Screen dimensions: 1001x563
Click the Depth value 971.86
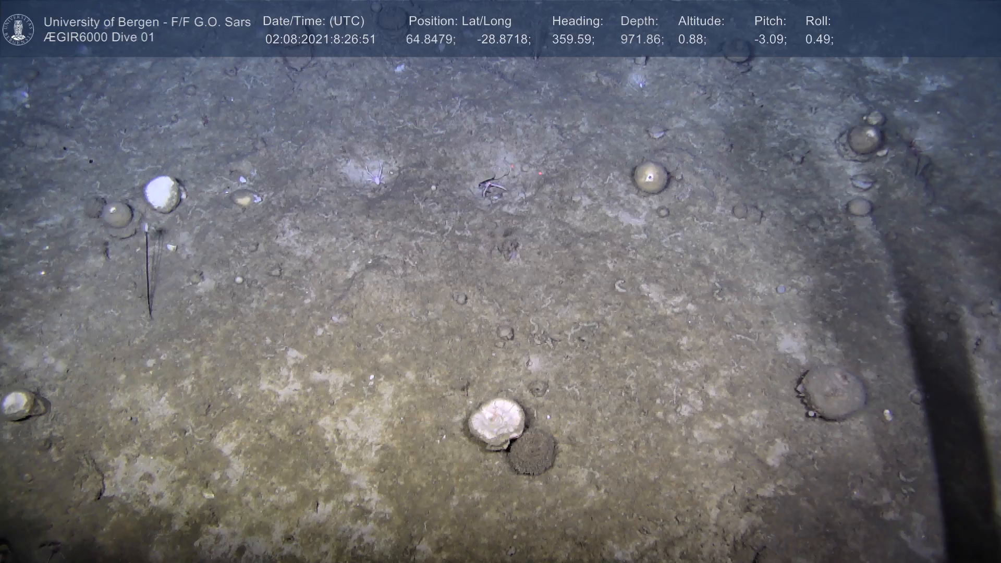click(x=642, y=40)
